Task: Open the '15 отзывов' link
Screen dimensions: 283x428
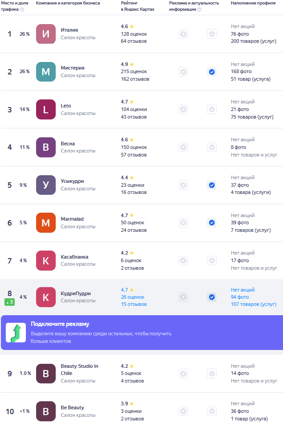Action: (134, 304)
